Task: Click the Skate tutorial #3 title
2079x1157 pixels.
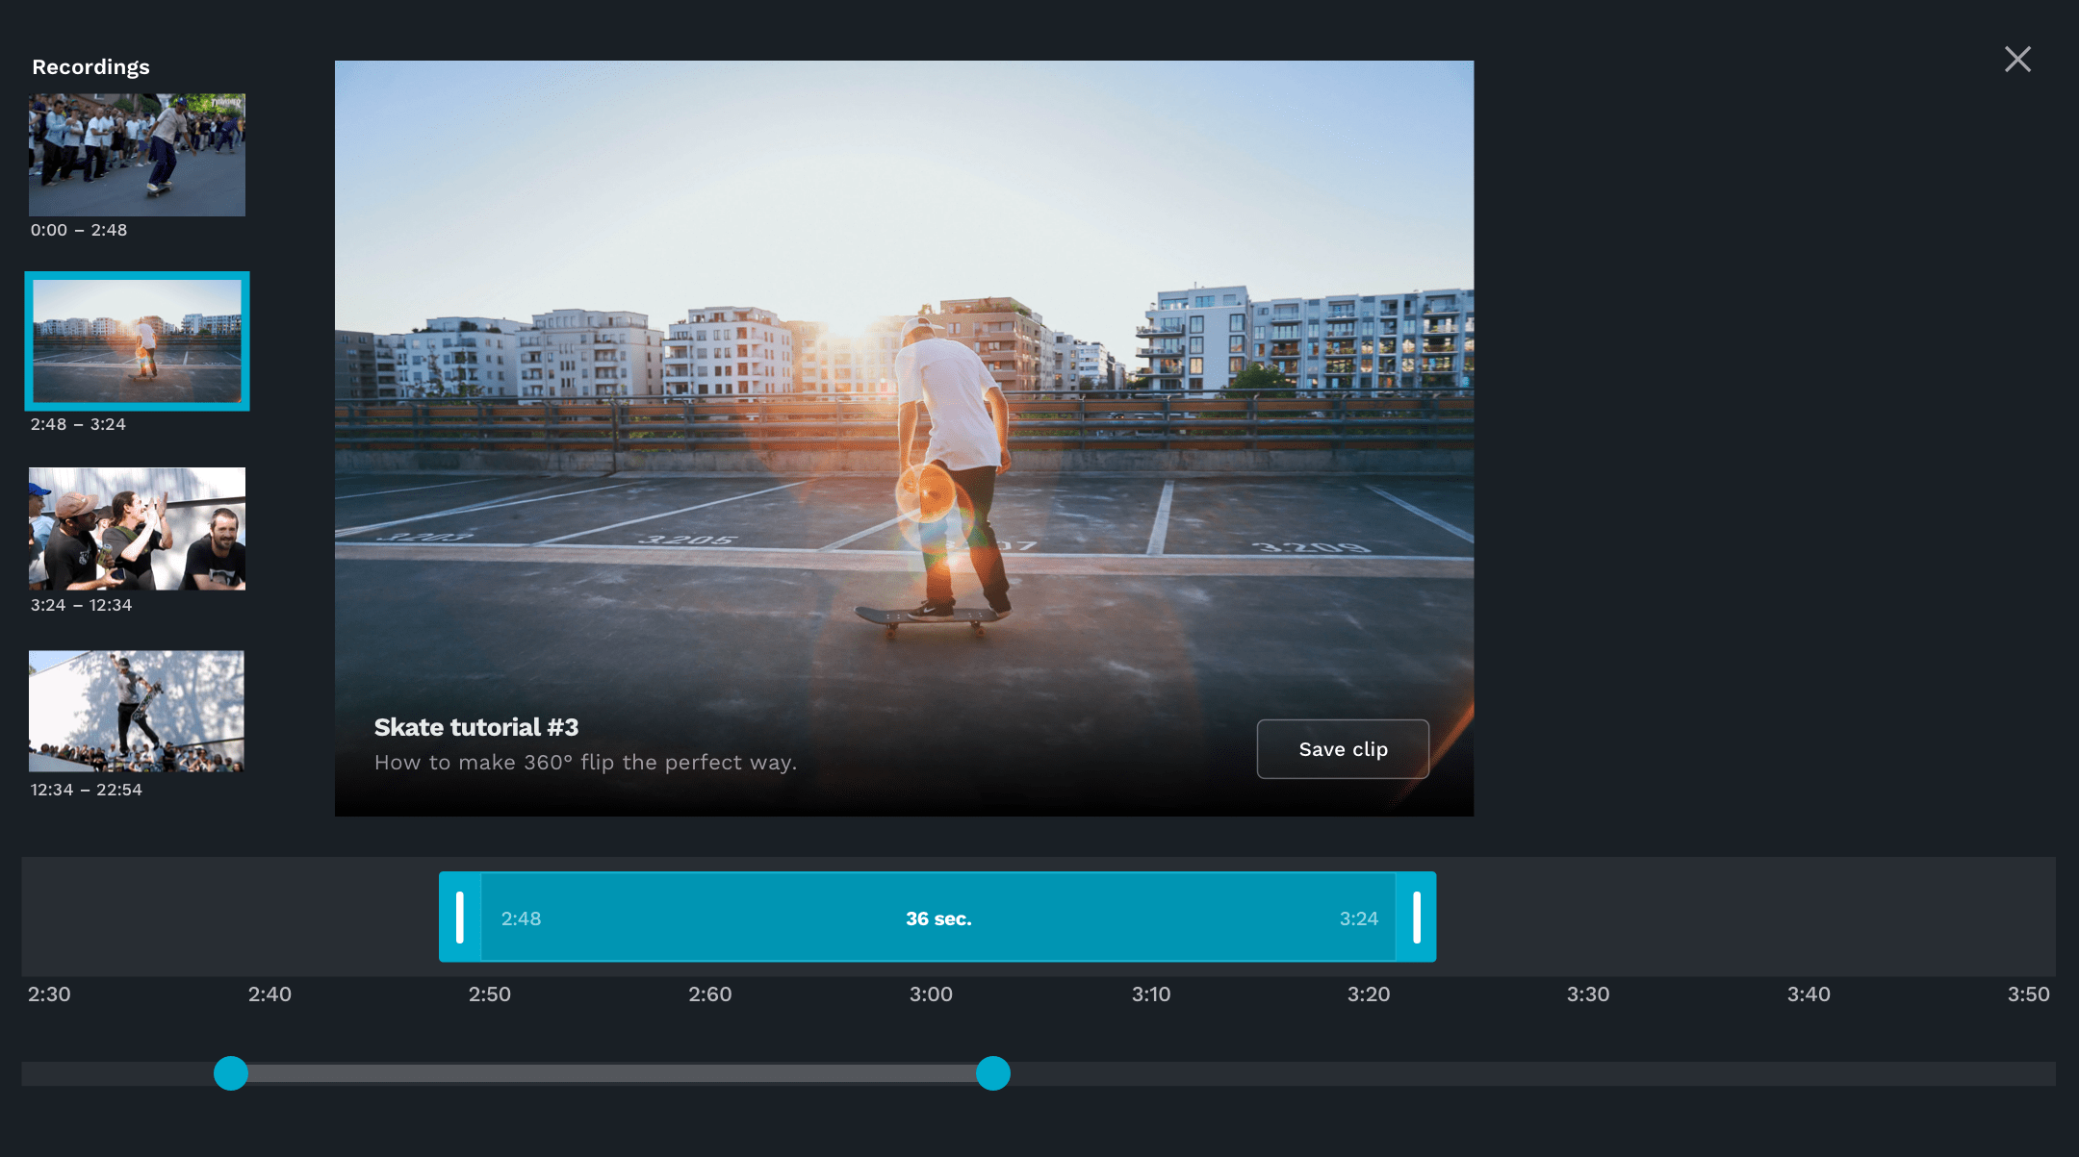Action: tap(476, 727)
